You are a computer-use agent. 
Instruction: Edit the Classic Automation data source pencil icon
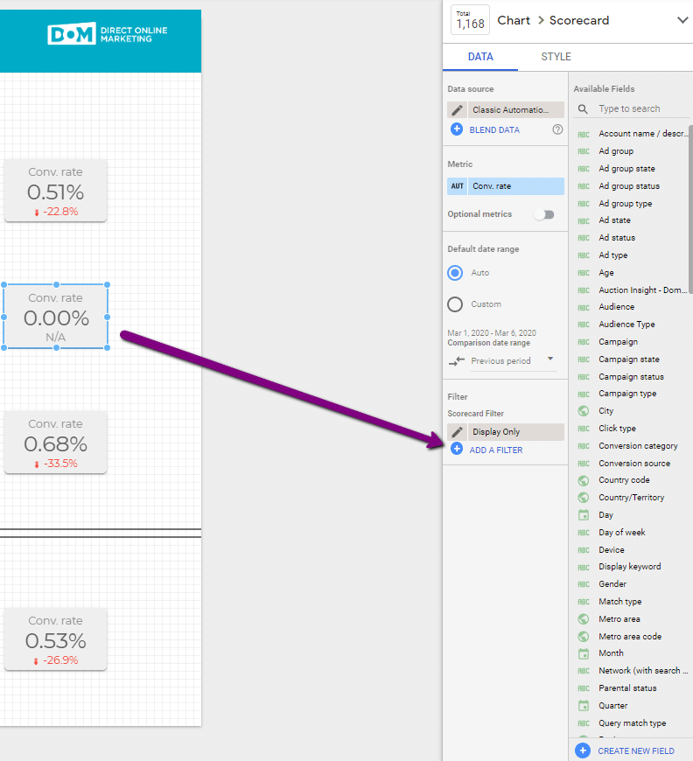(457, 109)
